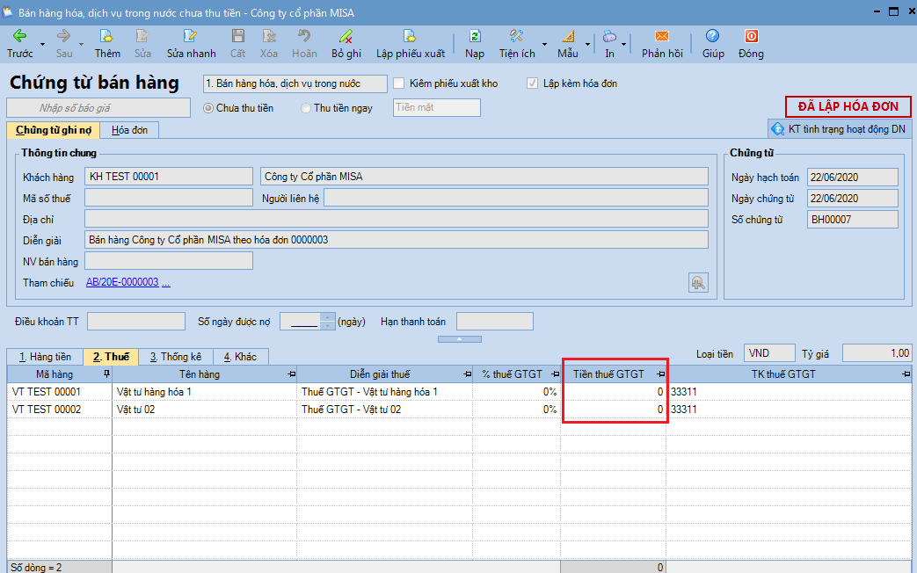Toggle Lập kèm hóa đơn checkbox
The width and height of the screenshot is (917, 573).
click(532, 83)
